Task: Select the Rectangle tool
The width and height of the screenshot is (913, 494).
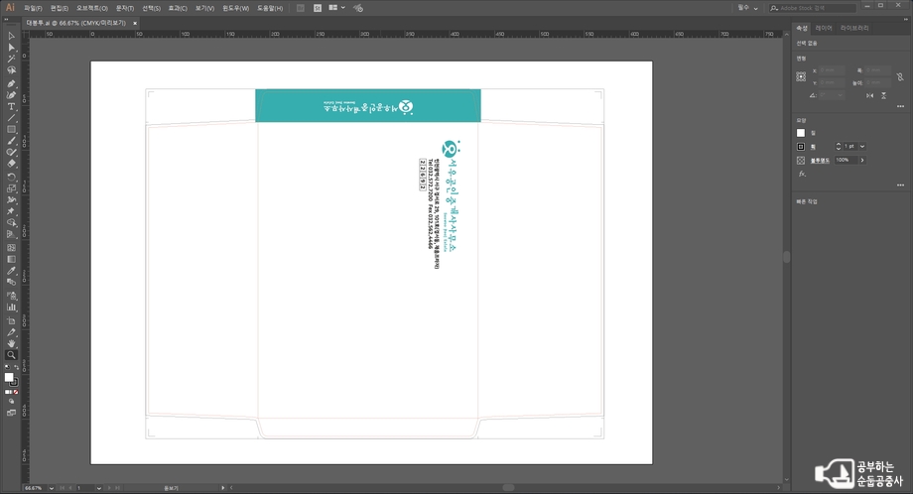Action: coord(11,129)
